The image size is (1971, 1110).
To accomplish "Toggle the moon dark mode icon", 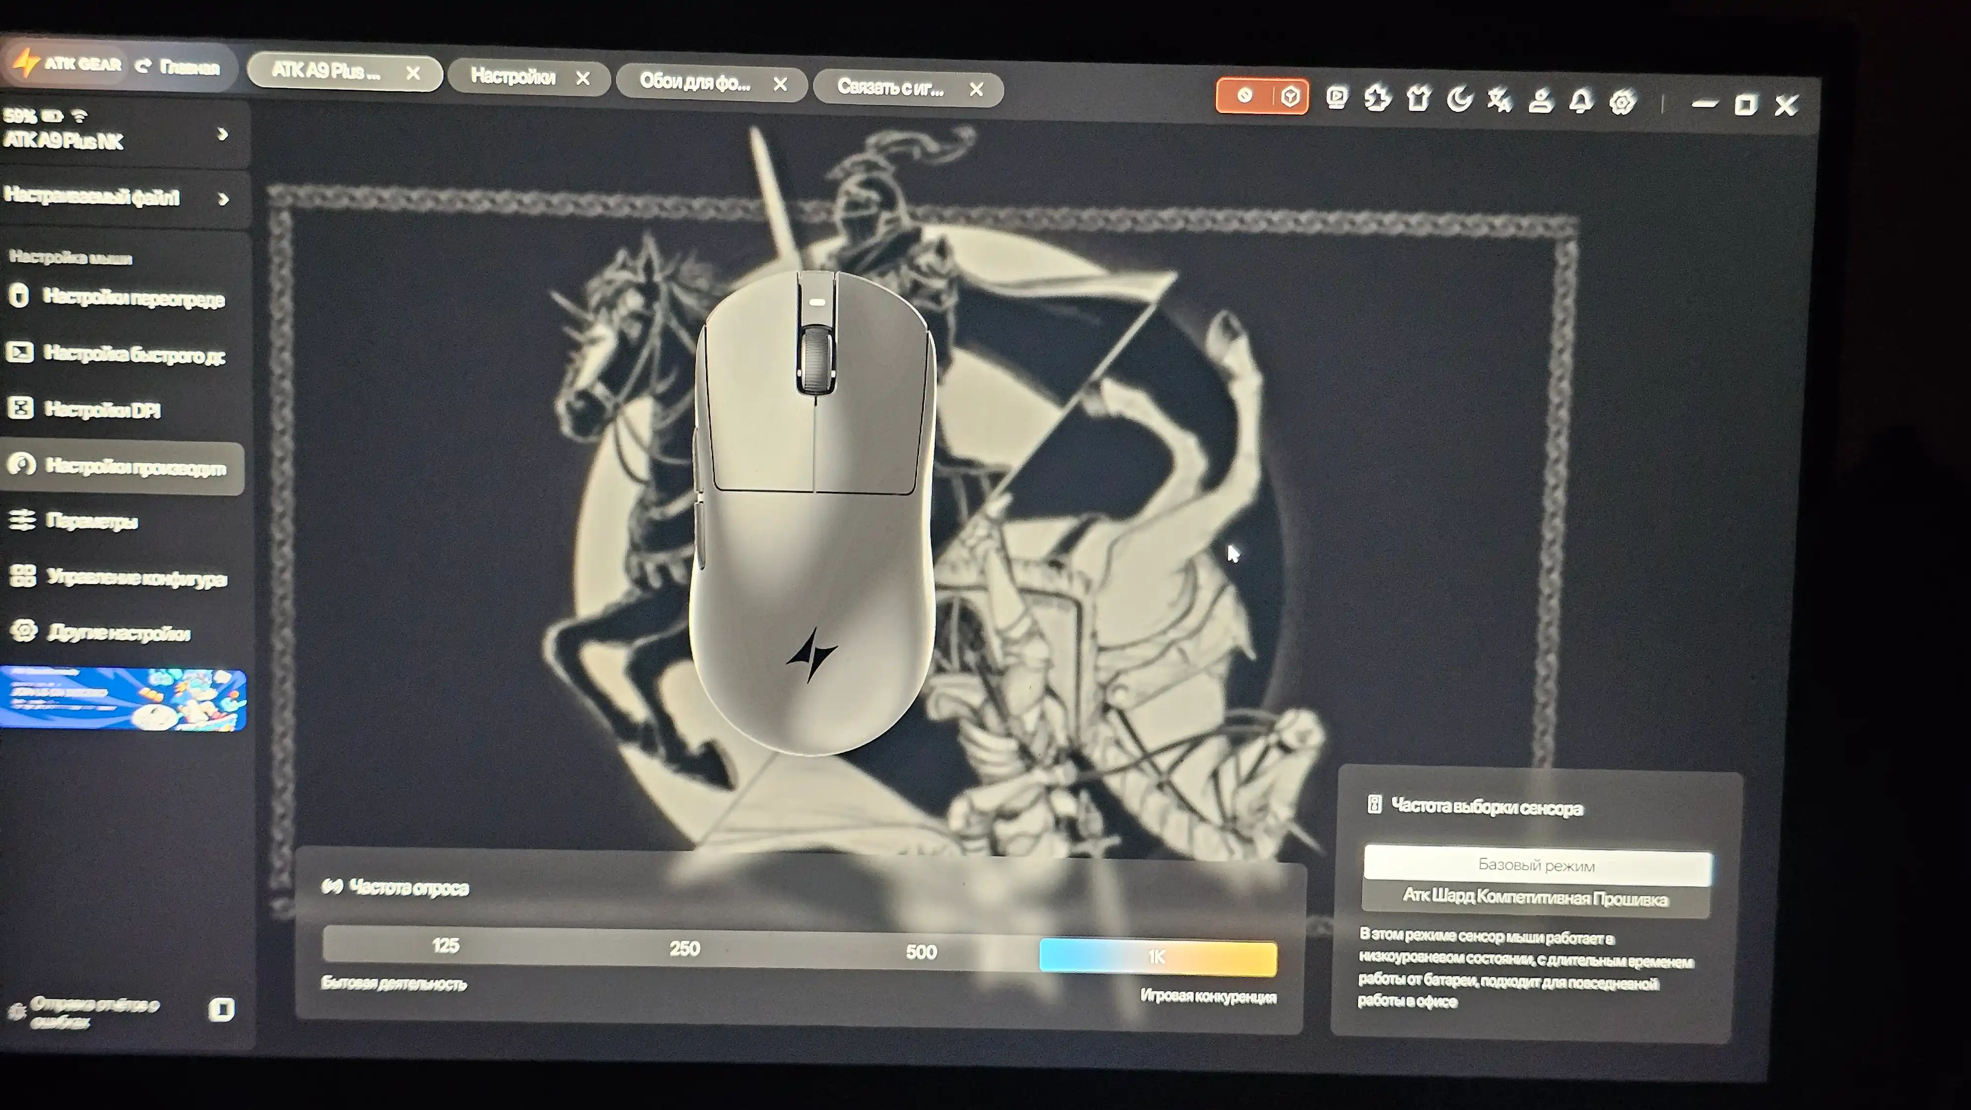I will pos(1460,100).
